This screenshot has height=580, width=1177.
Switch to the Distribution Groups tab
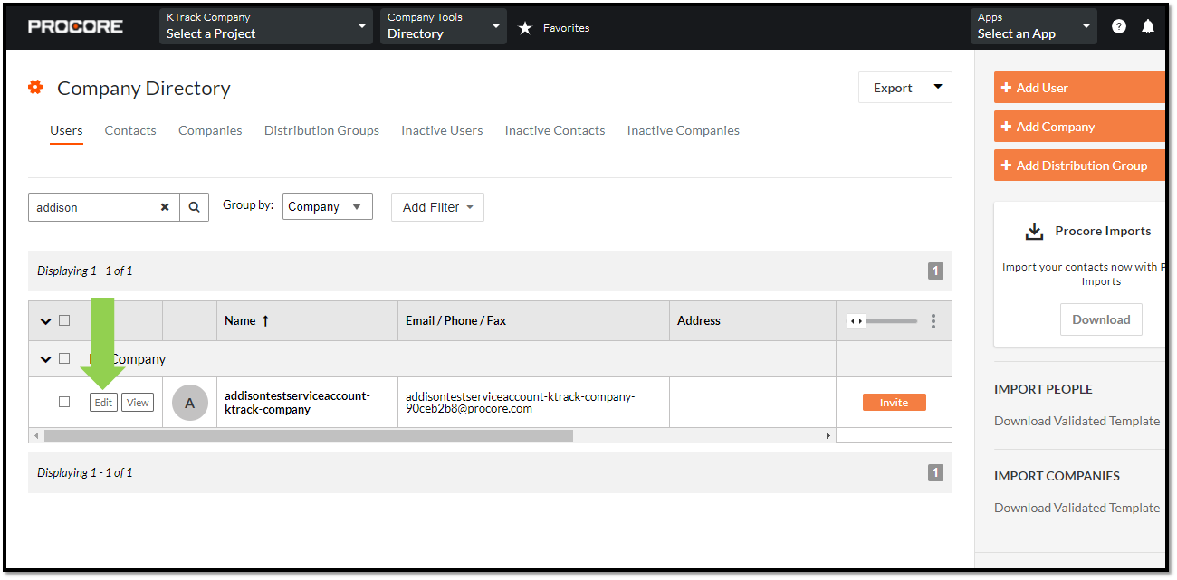321,130
